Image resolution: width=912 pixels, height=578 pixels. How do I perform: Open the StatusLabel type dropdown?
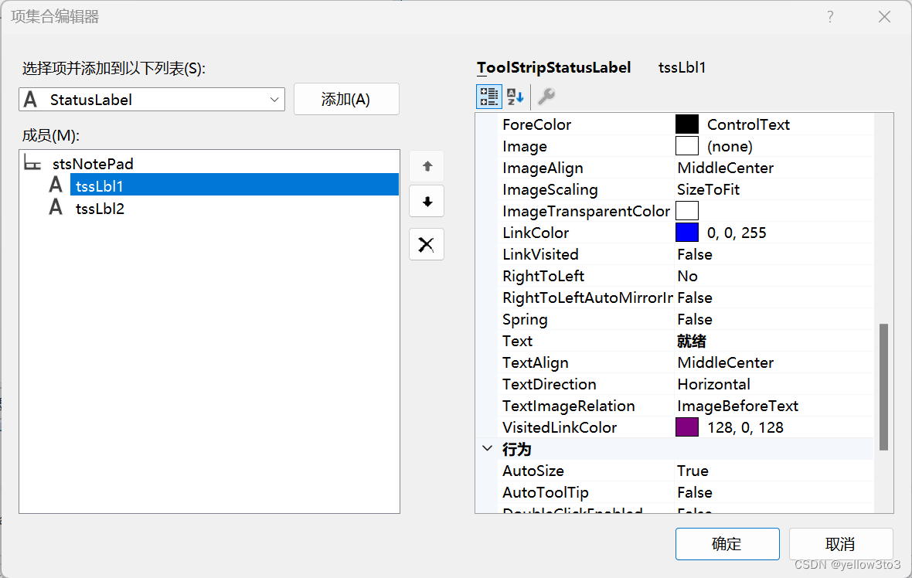[275, 99]
